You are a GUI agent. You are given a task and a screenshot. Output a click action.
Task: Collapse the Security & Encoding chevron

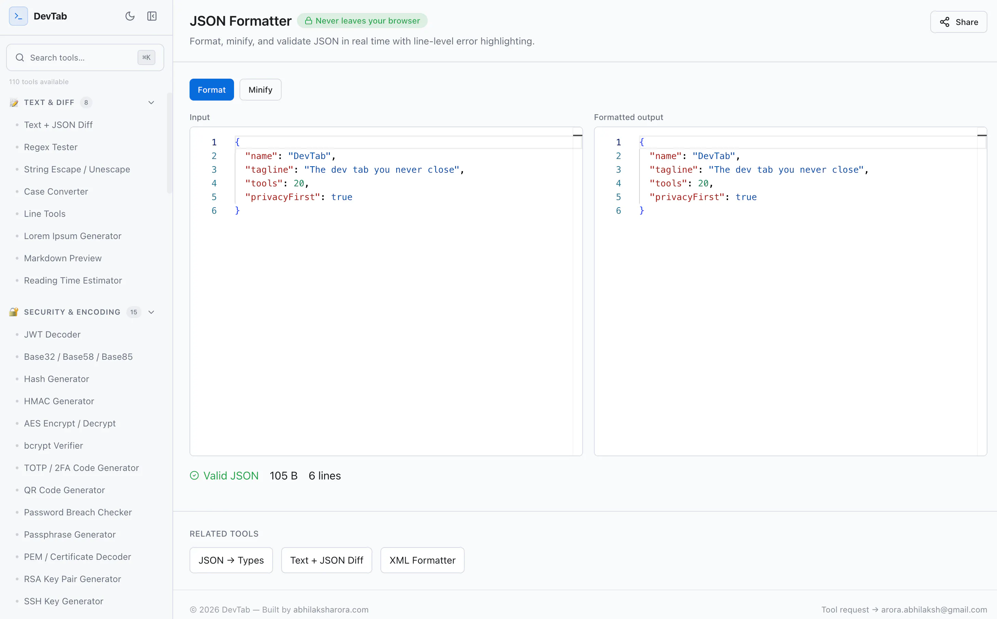point(151,312)
